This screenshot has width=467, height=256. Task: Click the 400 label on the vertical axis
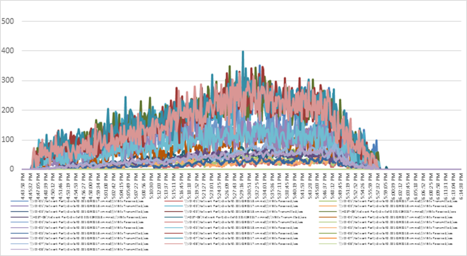point(7,51)
